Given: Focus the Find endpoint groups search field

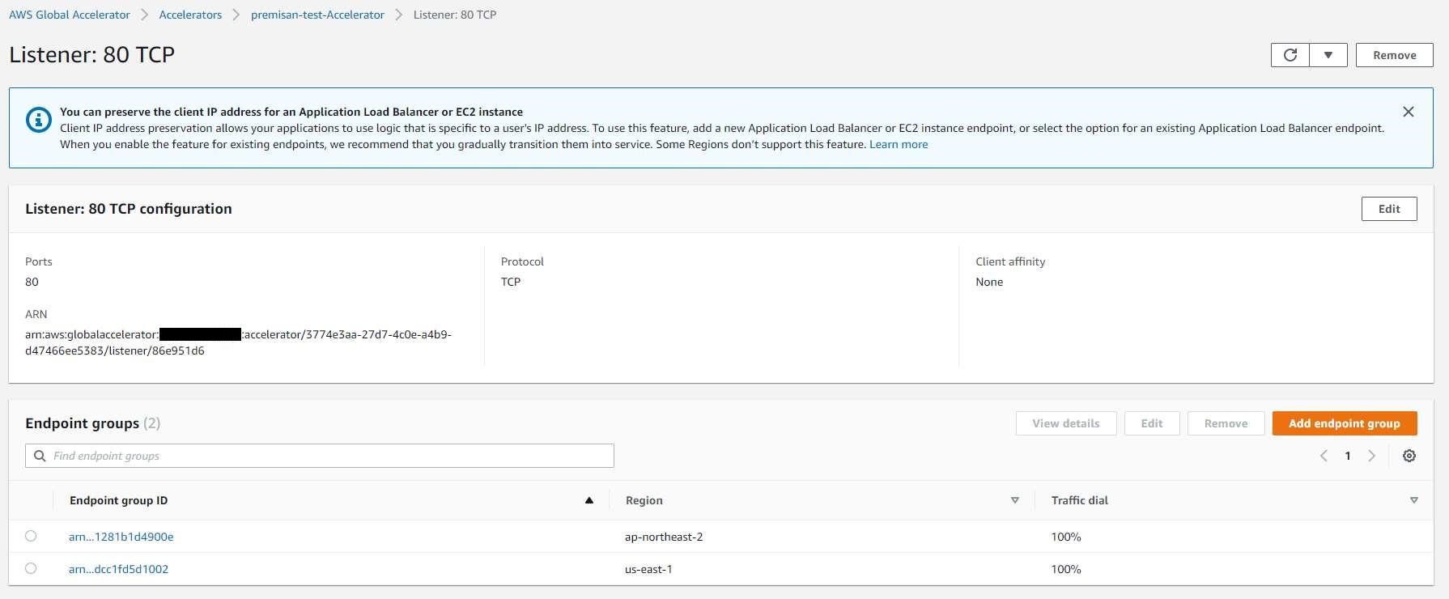Looking at the screenshot, I should 320,456.
